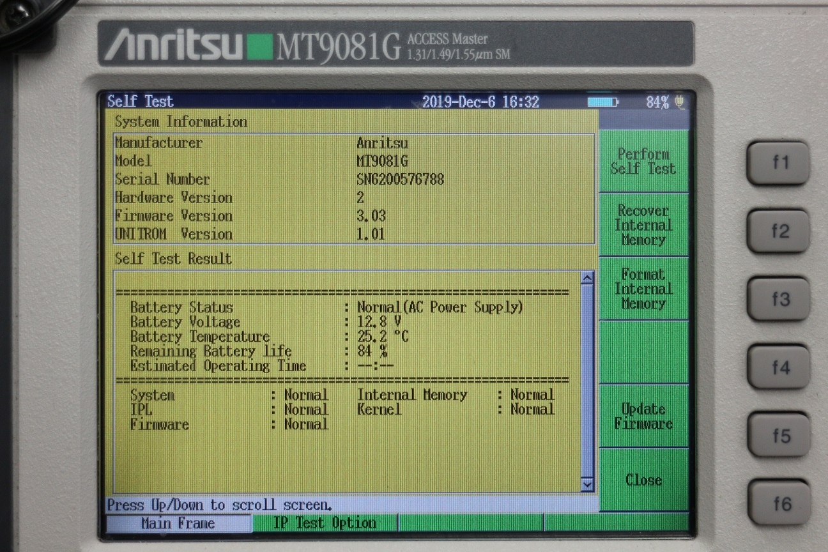
Task: Click the Battery Temperature value 25.2 °C
Action: [383, 337]
